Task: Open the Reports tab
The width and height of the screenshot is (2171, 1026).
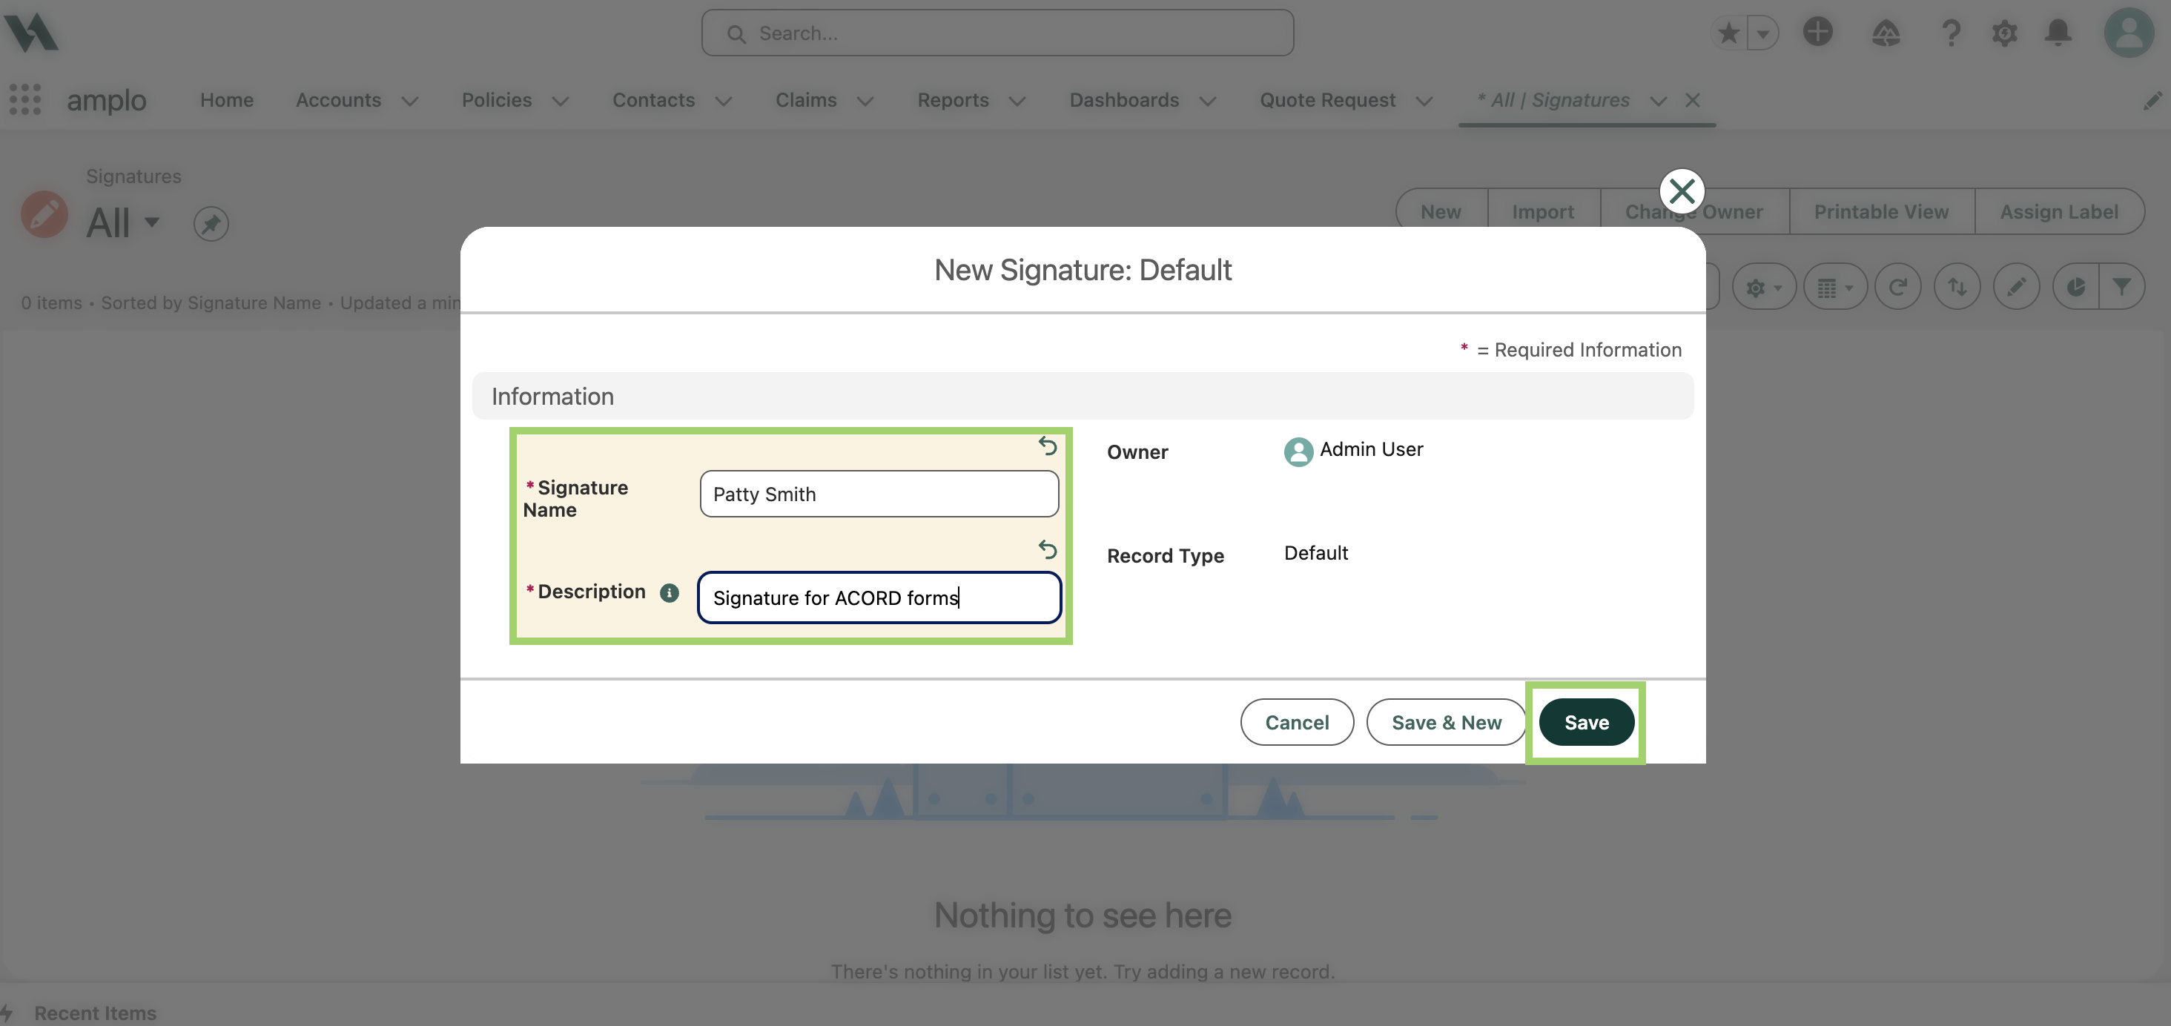Action: pos(954,100)
